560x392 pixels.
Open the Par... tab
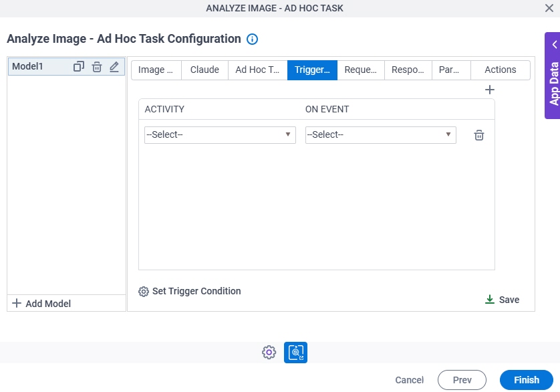[451, 70]
